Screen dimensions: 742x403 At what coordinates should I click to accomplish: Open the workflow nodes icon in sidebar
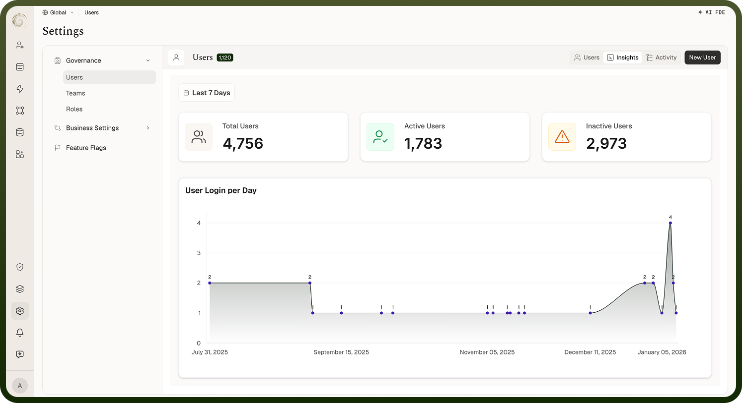tap(20, 111)
